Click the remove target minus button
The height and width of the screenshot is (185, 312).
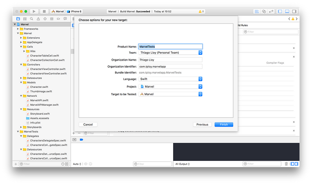pos(79,133)
